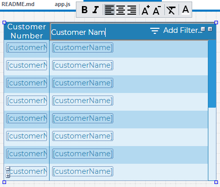Screen dimensions: 220x187
Task: Click the Add Filter link in header
Action: click(x=183, y=30)
